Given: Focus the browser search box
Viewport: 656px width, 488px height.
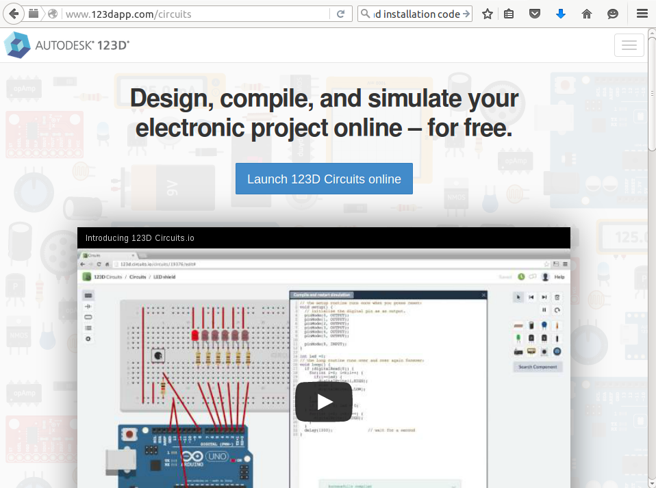Looking at the screenshot, I should click(x=416, y=14).
